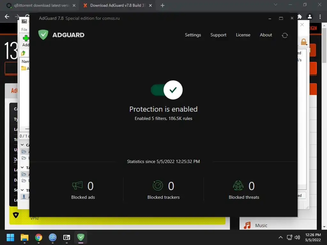Click the Blocked threats biohazard icon

pos(238,185)
